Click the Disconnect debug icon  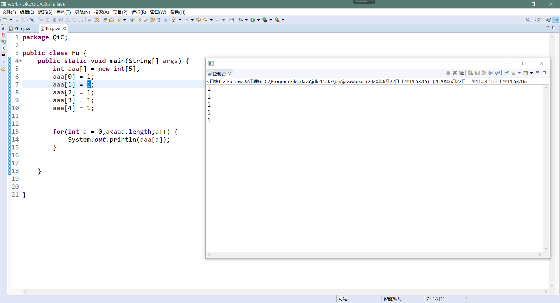click(x=61, y=20)
